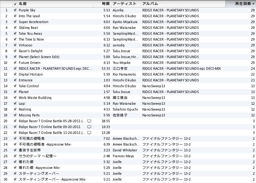
Task: Click the duration 53:33
Action: (106, 68)
